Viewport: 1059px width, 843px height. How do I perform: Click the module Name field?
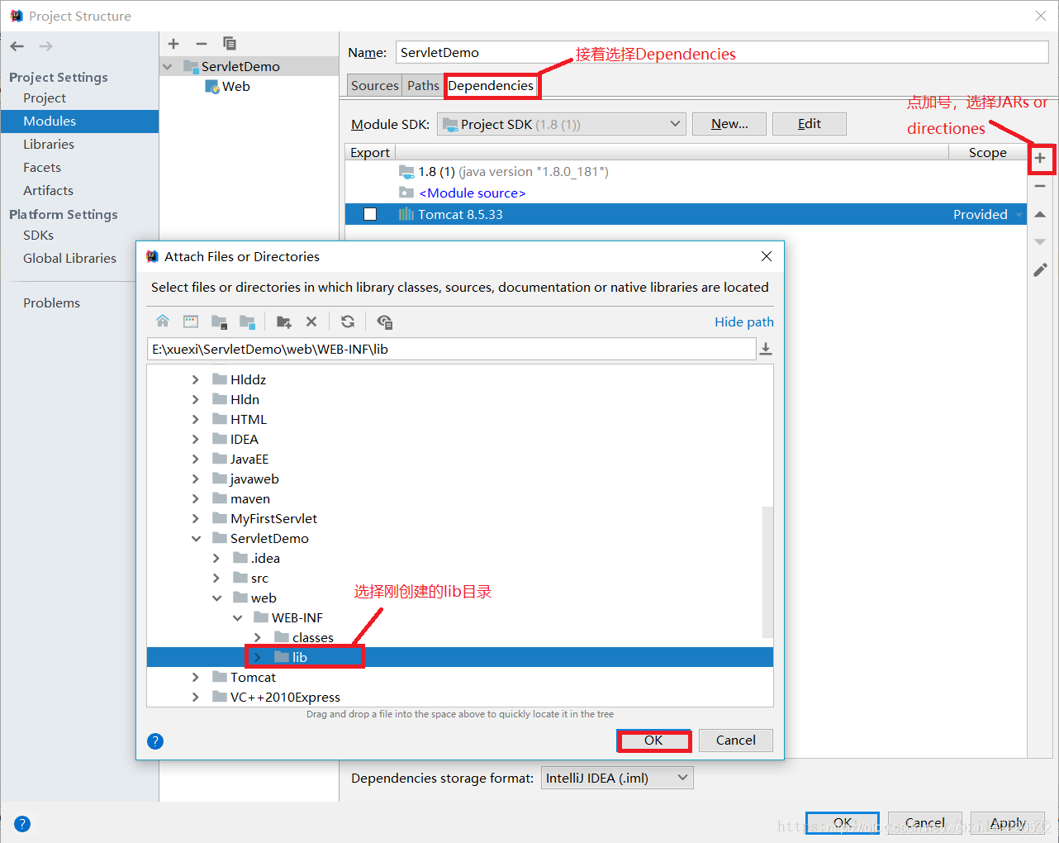(722, 52)
